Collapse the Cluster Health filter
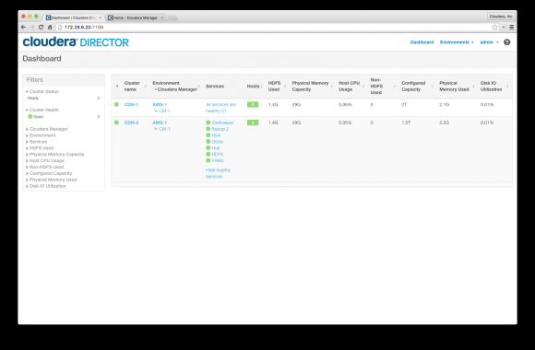 point(42,110)
